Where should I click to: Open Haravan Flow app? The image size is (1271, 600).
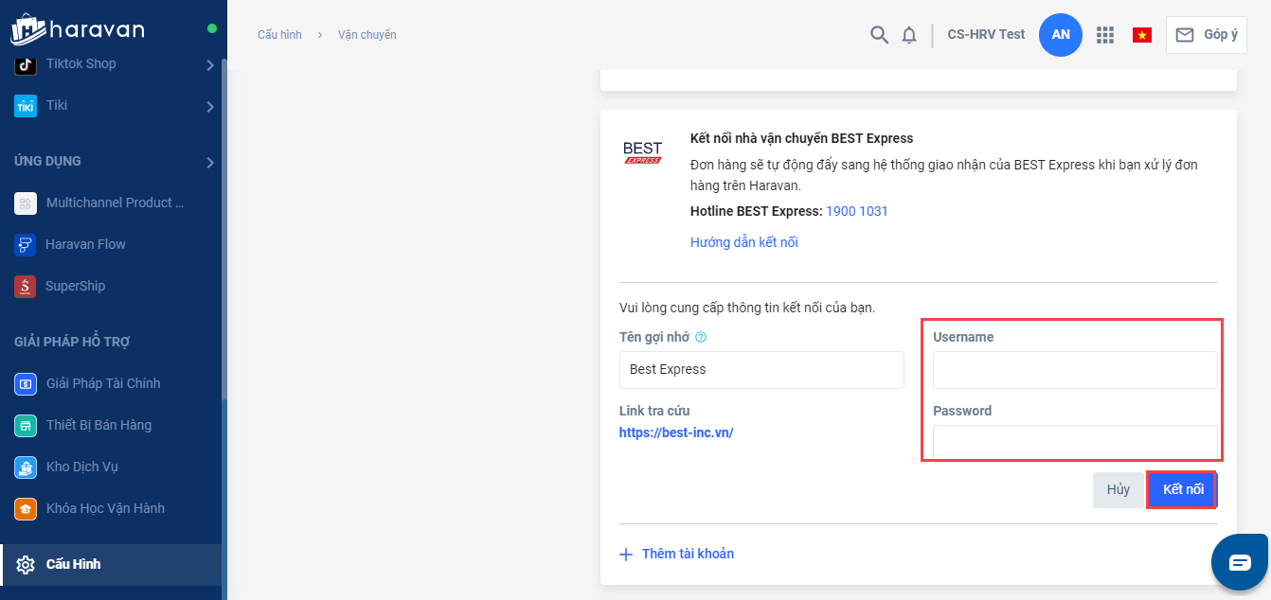[85, 244]
